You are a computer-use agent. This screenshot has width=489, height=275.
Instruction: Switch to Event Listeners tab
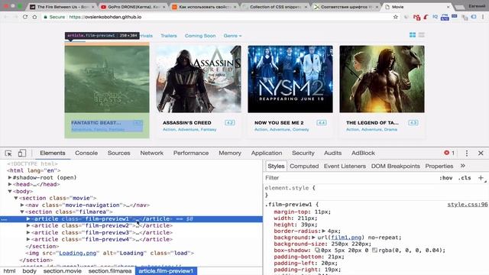tap(345, 167)
